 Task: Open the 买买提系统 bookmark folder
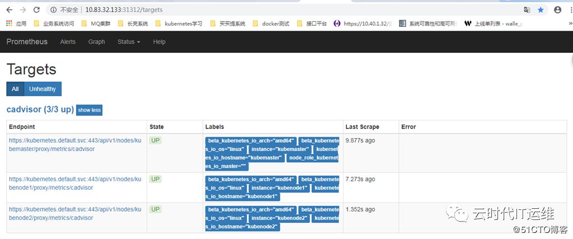(x=228, y=24)
